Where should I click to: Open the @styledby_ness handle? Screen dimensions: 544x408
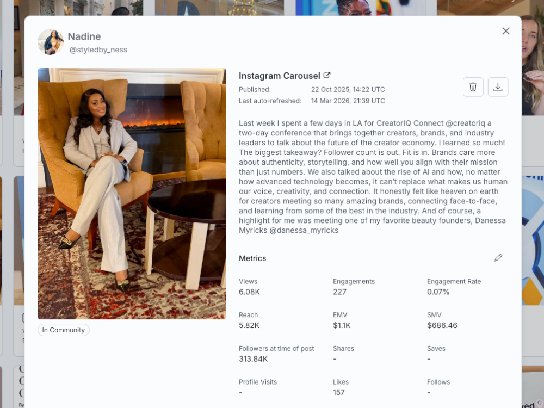(x=98, y=50)
